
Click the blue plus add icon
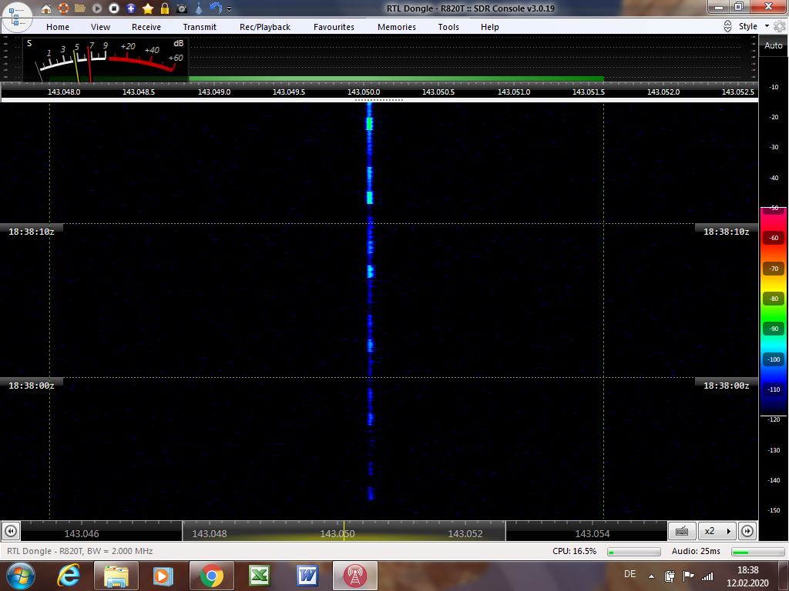pyautogui.click(x=131, y=8)
